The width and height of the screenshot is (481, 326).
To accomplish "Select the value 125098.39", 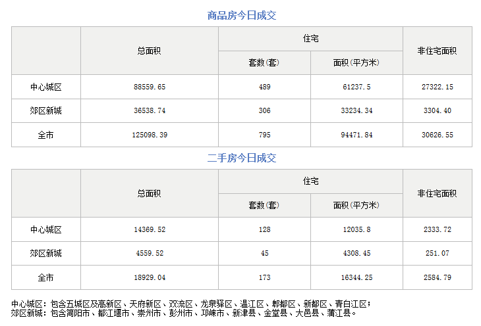I will coord(150,135).
